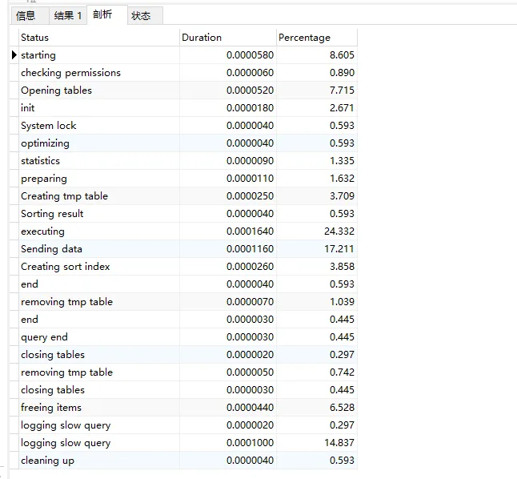Click the 'statistics' status cell

[99, 161]
